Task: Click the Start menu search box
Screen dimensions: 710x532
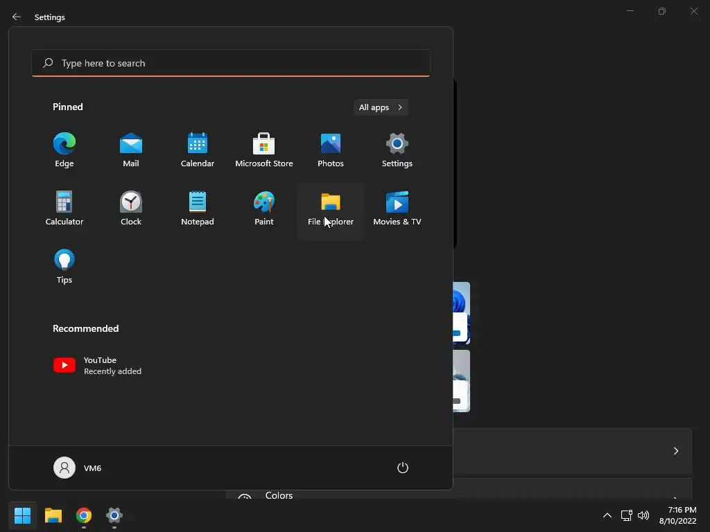Action: coord(231,63)
